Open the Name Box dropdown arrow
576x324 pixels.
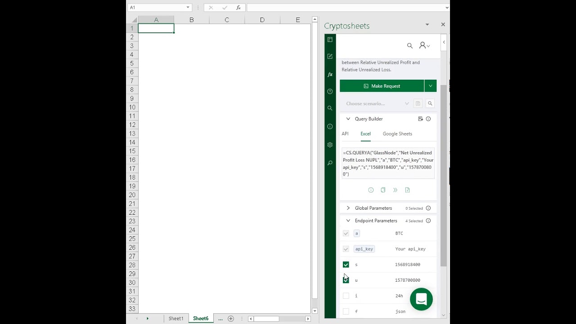pyautogui.click(x=188, y=8)
